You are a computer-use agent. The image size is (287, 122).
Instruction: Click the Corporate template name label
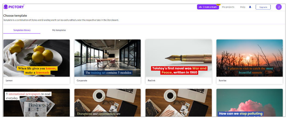[82, 80]
